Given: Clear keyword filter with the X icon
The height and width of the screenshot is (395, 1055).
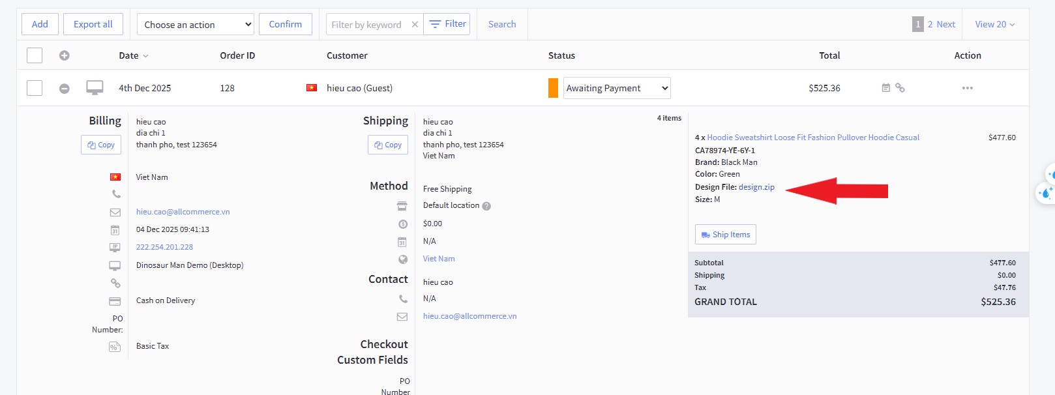Looking at the screenshot, I should [x=415, y=25].
